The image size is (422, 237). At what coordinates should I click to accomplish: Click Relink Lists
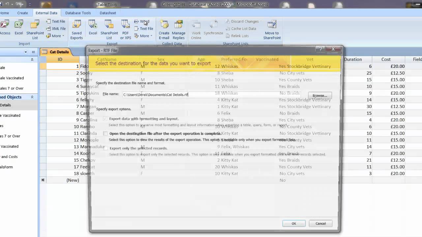237,36
